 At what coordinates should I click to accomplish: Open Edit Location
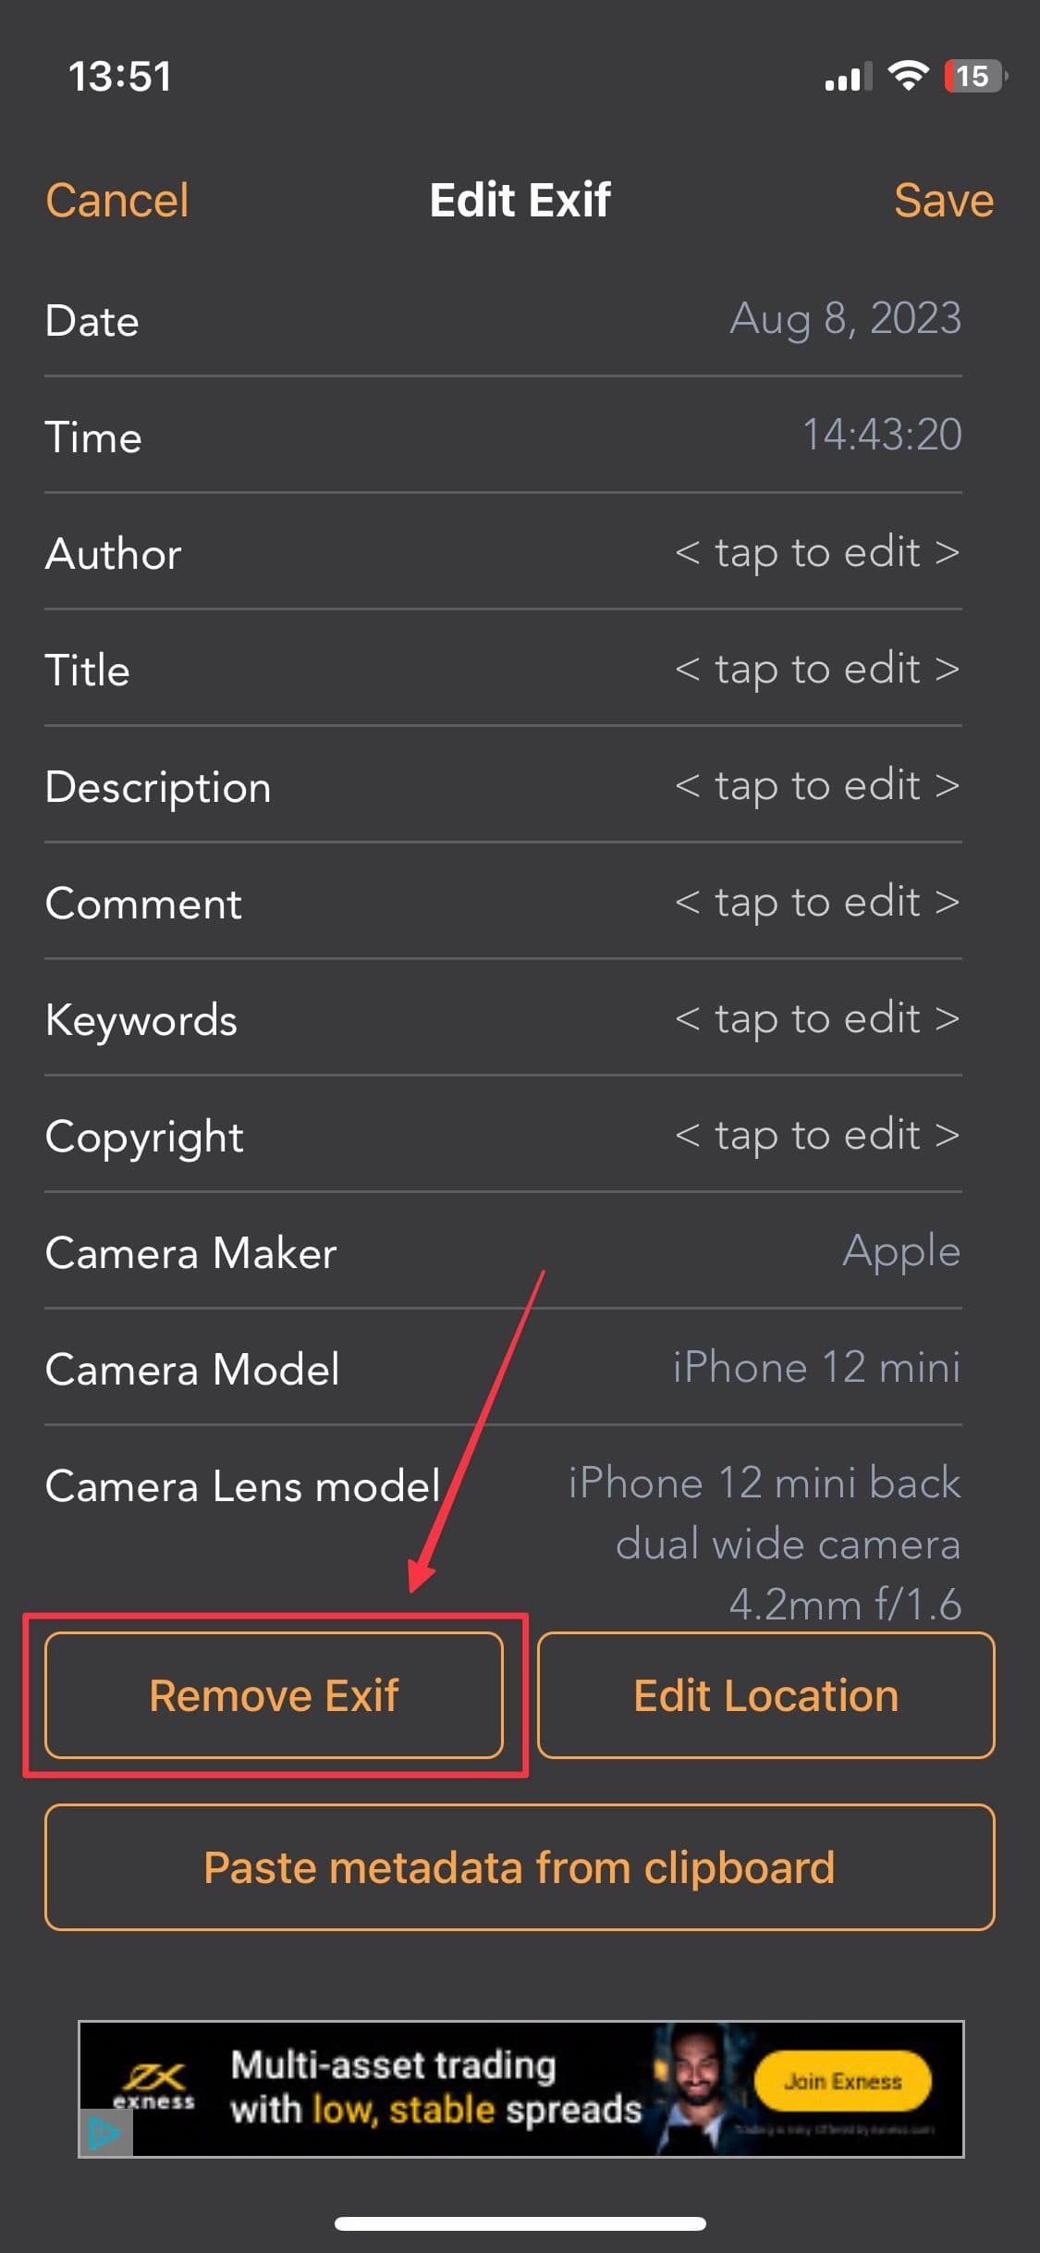[765, 1694]
